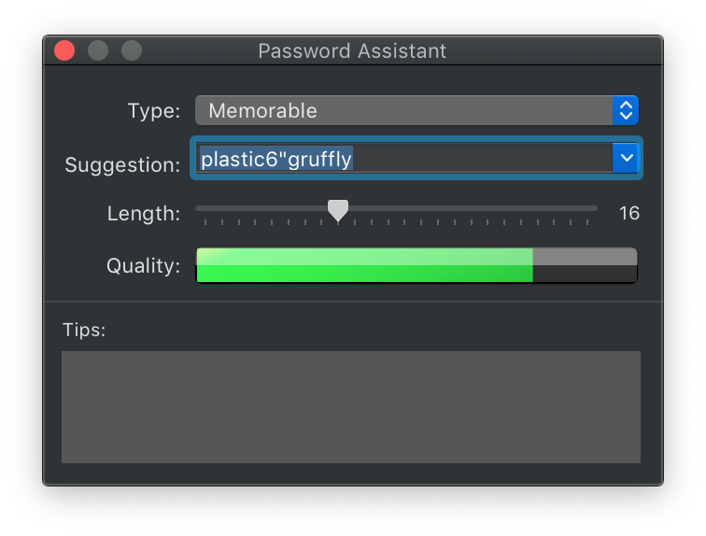Click the gray minimize window button
706x536 pixels.
(98, 50)
